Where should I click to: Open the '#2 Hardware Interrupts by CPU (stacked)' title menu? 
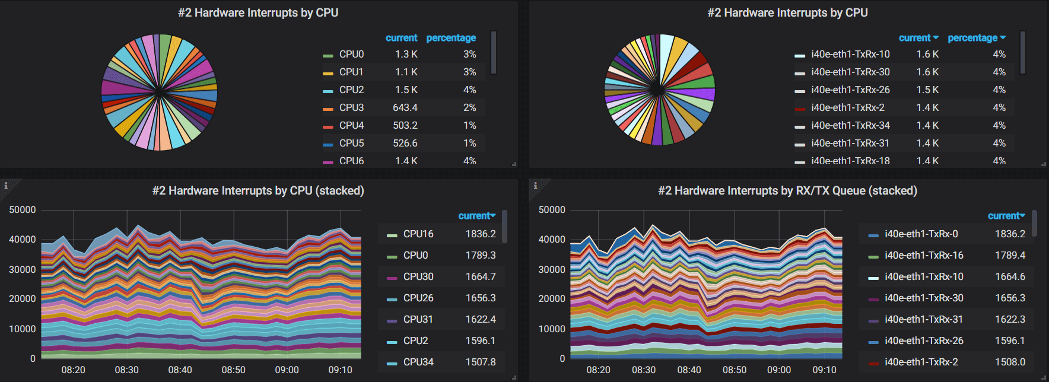[258, 190]
